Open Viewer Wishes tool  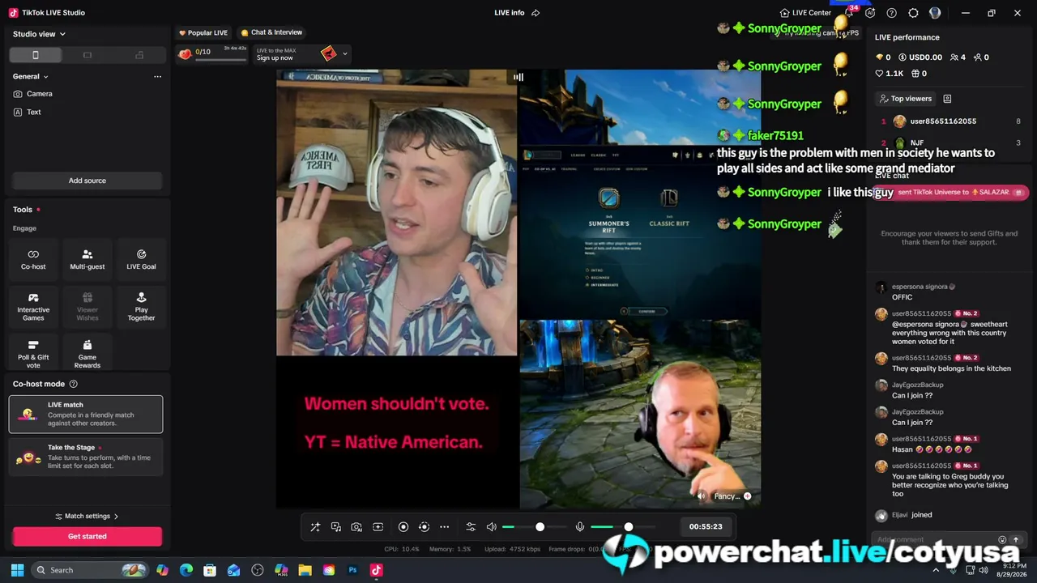point(87,307)
